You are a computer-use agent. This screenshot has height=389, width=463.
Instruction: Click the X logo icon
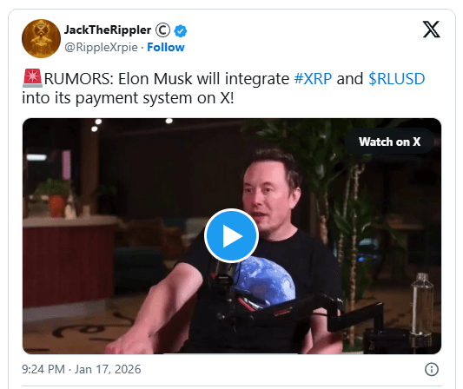pos(431,30)
